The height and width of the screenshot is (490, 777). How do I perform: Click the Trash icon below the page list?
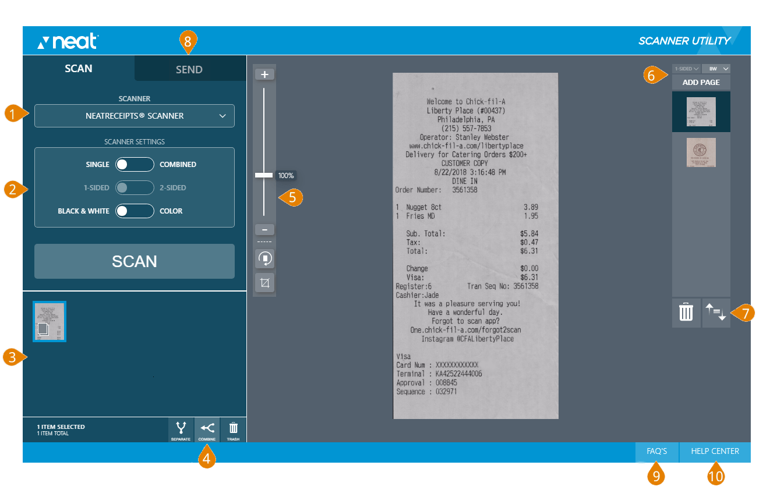click(x=686, y=313)
